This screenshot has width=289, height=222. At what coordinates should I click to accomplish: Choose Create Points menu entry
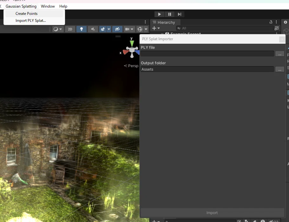[x=34, y=14]
